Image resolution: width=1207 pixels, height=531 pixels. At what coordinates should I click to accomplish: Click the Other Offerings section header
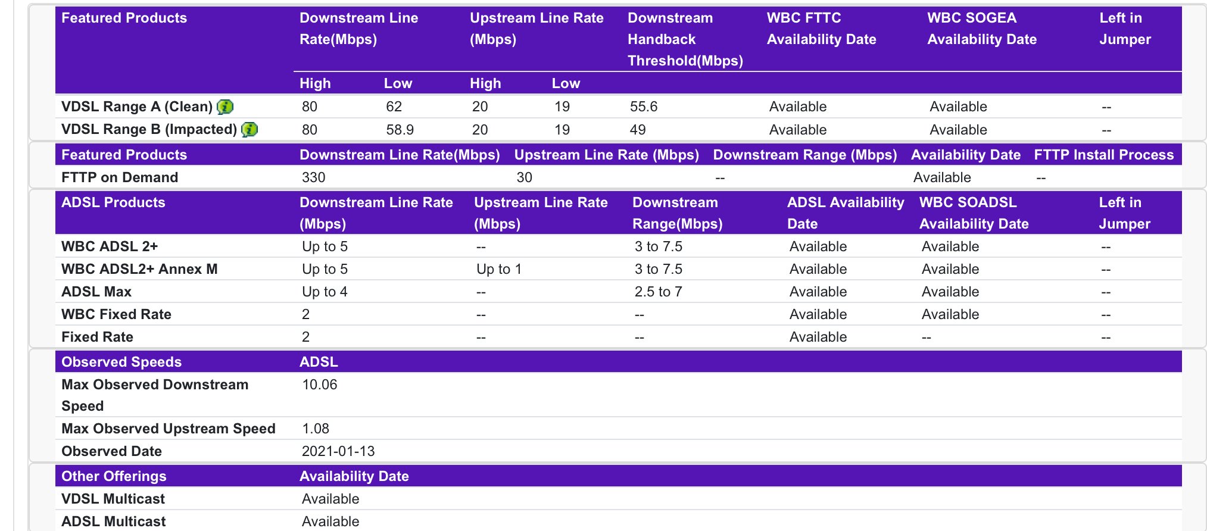(114, 476)
